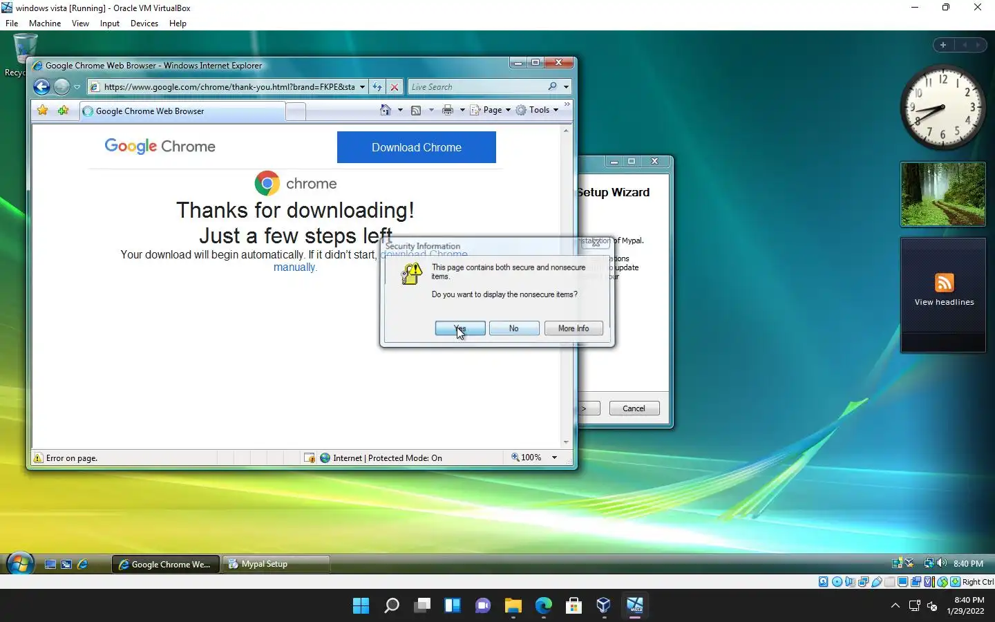Expand the Feeds dropdown arrow
995x622 pixels.
pyautogui.click(x=431, y=110)
